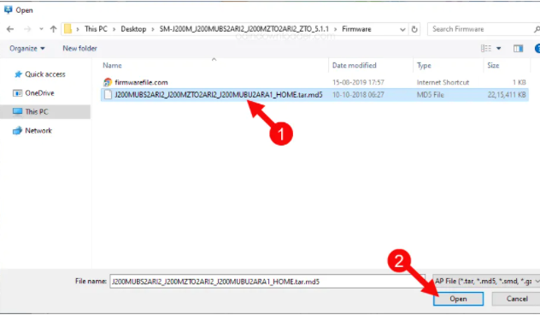Click the Open button

pyautogui.click(x=458, y=299)
